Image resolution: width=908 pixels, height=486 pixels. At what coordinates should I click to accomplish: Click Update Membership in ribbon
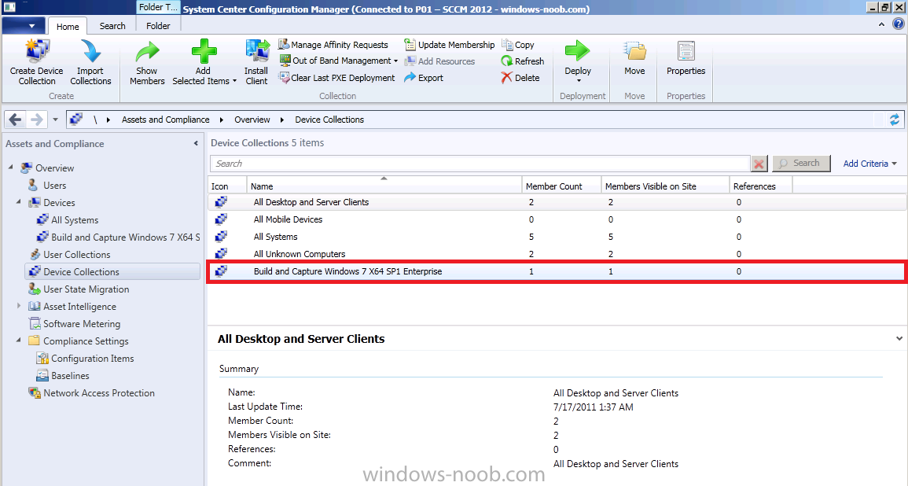pyautogui.click(x=450, y=45)
